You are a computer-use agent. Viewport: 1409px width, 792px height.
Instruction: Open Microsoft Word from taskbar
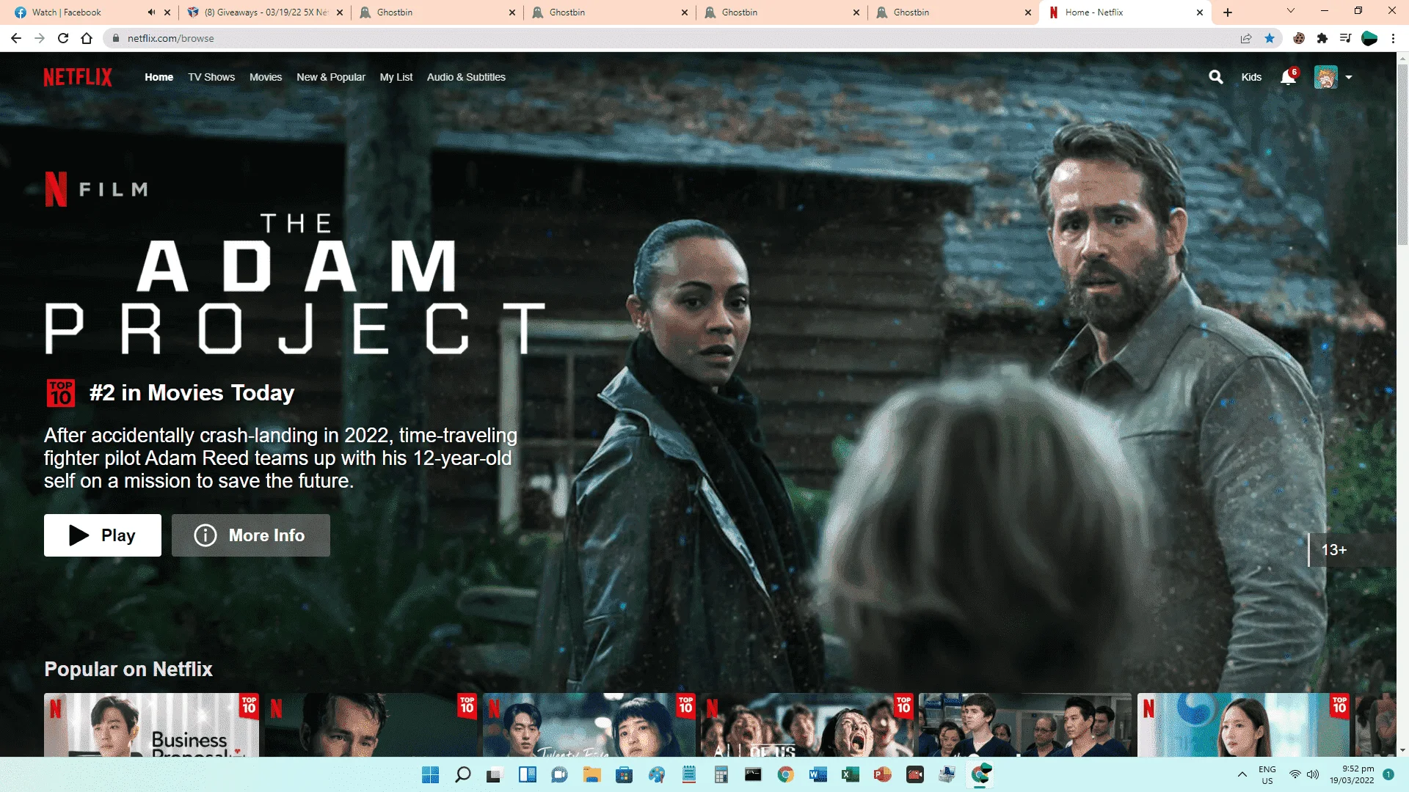pyautogui.click(x=818, y=774)
